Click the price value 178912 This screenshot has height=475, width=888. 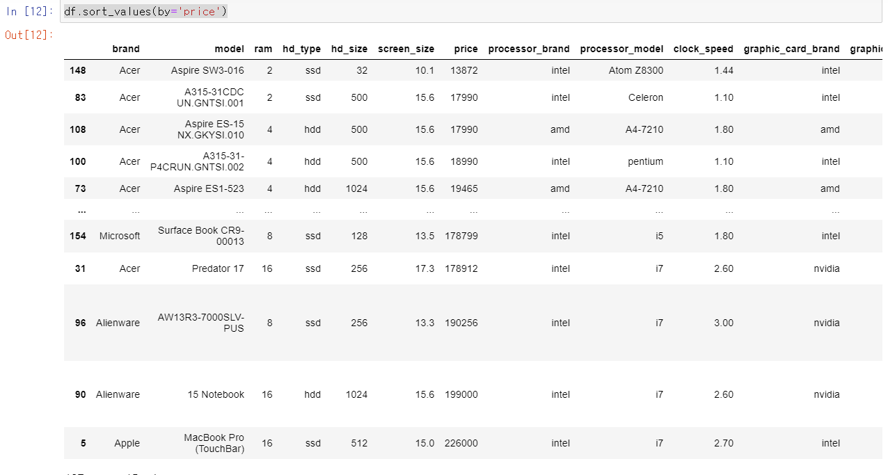click(x=461, y=268)
